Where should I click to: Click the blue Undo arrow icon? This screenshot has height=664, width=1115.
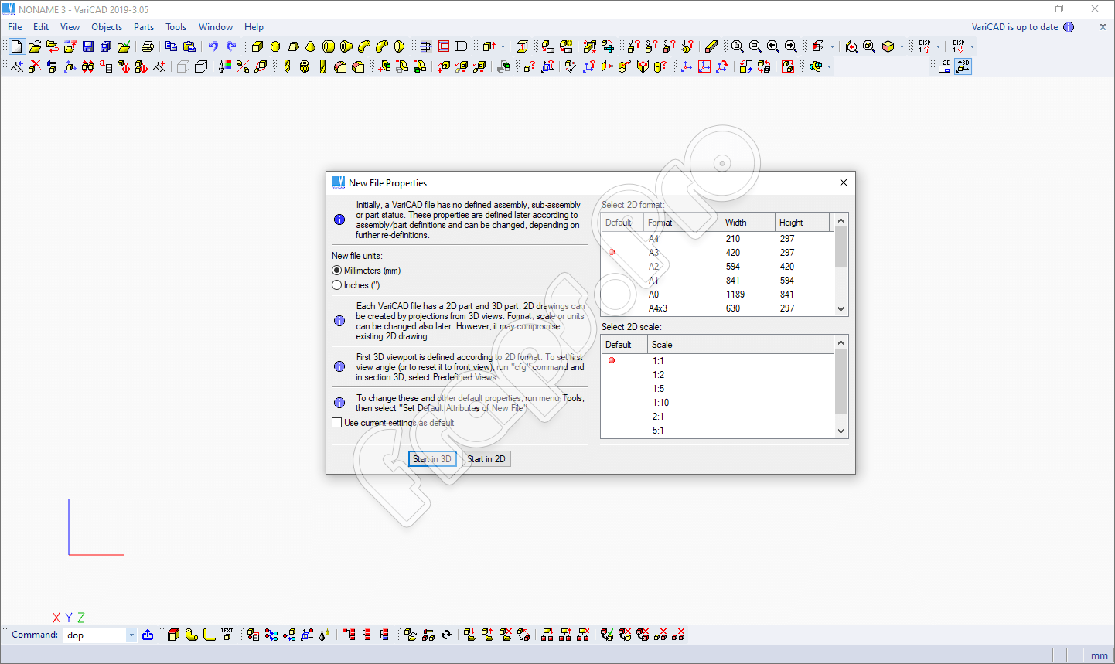coord(213,46)
